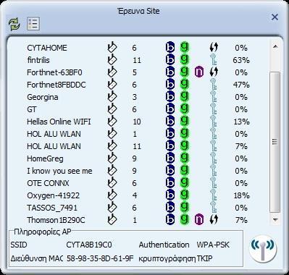Viewport: 289px width, 275px height.
Task: Select HOL ALU WLAN on channel 1
Action: coord(138,134)
